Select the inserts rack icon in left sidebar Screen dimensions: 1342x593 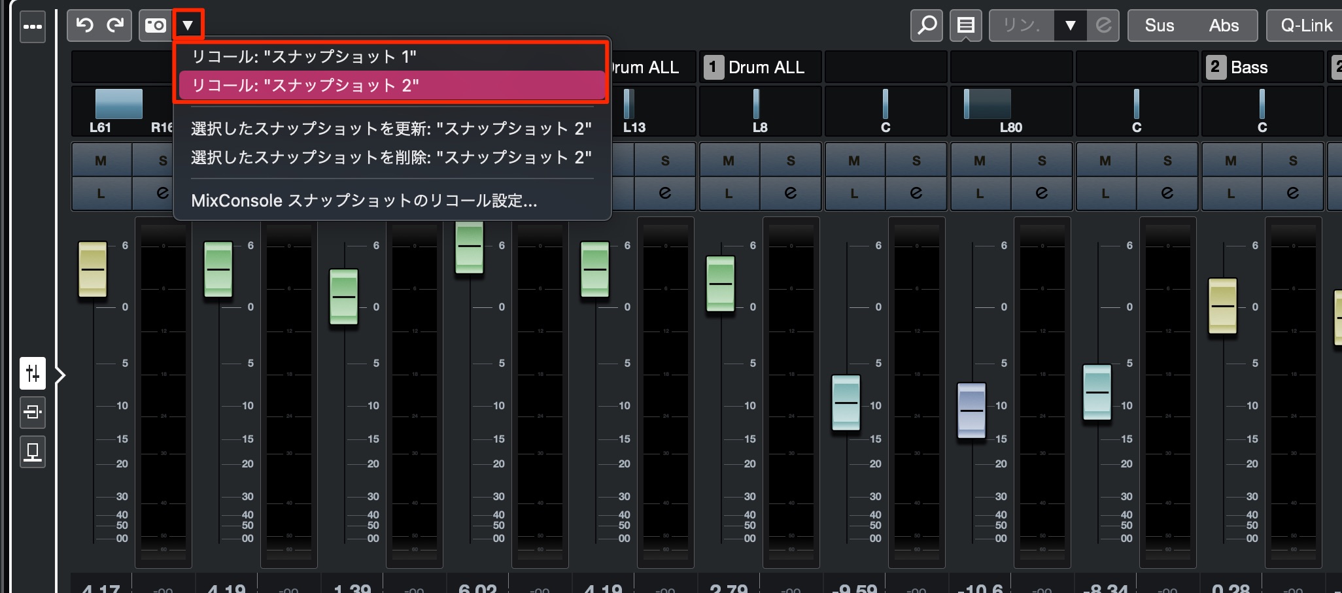(x=33, y=412)
